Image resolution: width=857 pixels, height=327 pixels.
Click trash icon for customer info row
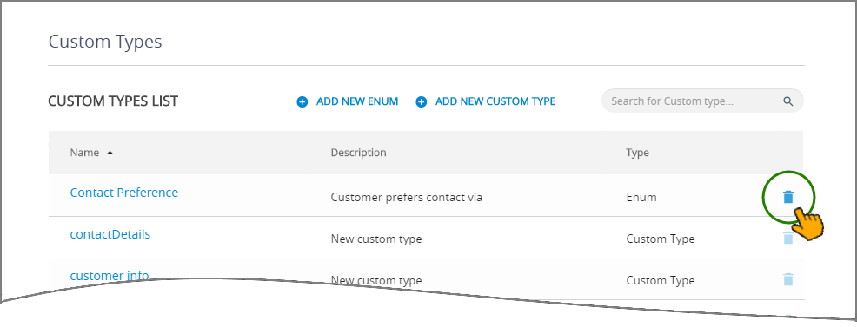tap(787, 279)
